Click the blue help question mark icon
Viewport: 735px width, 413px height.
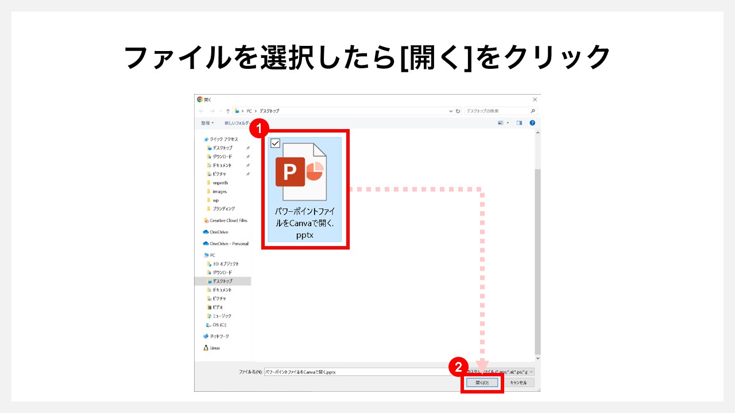pyautogui.click(x=532, y=122)
